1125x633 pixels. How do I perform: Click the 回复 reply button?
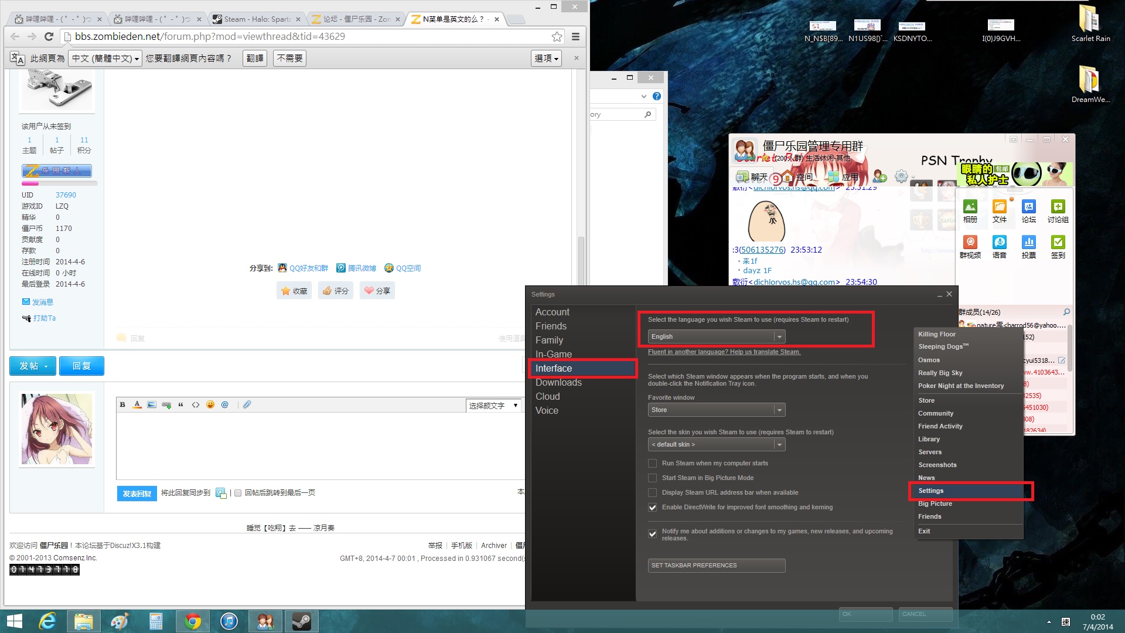81,366
